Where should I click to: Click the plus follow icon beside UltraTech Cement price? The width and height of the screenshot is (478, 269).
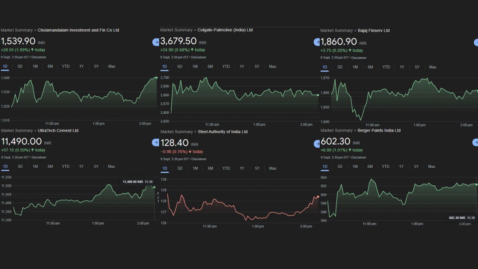click(156, 142)
